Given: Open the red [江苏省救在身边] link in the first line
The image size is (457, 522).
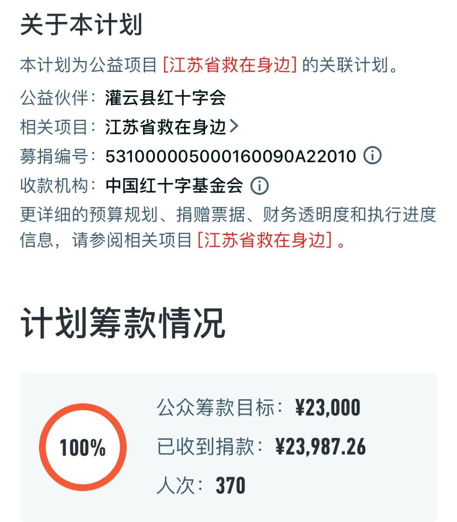Looking at the screenshot, I should [x=230, y=65].
